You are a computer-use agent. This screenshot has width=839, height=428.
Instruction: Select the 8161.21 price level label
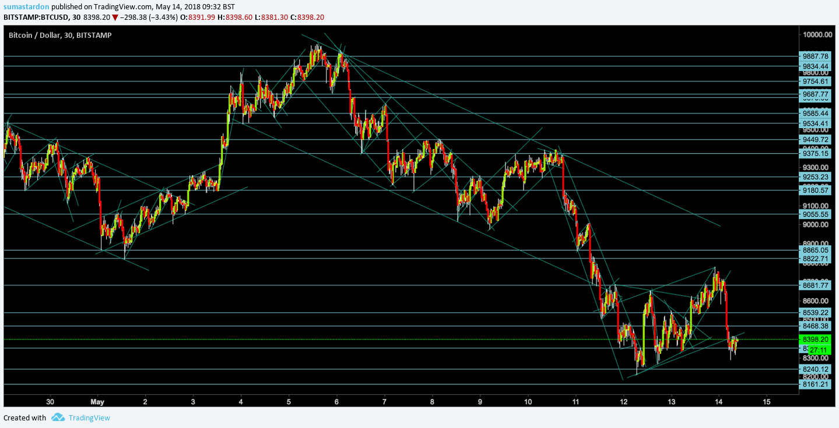[x=815, y=384]
